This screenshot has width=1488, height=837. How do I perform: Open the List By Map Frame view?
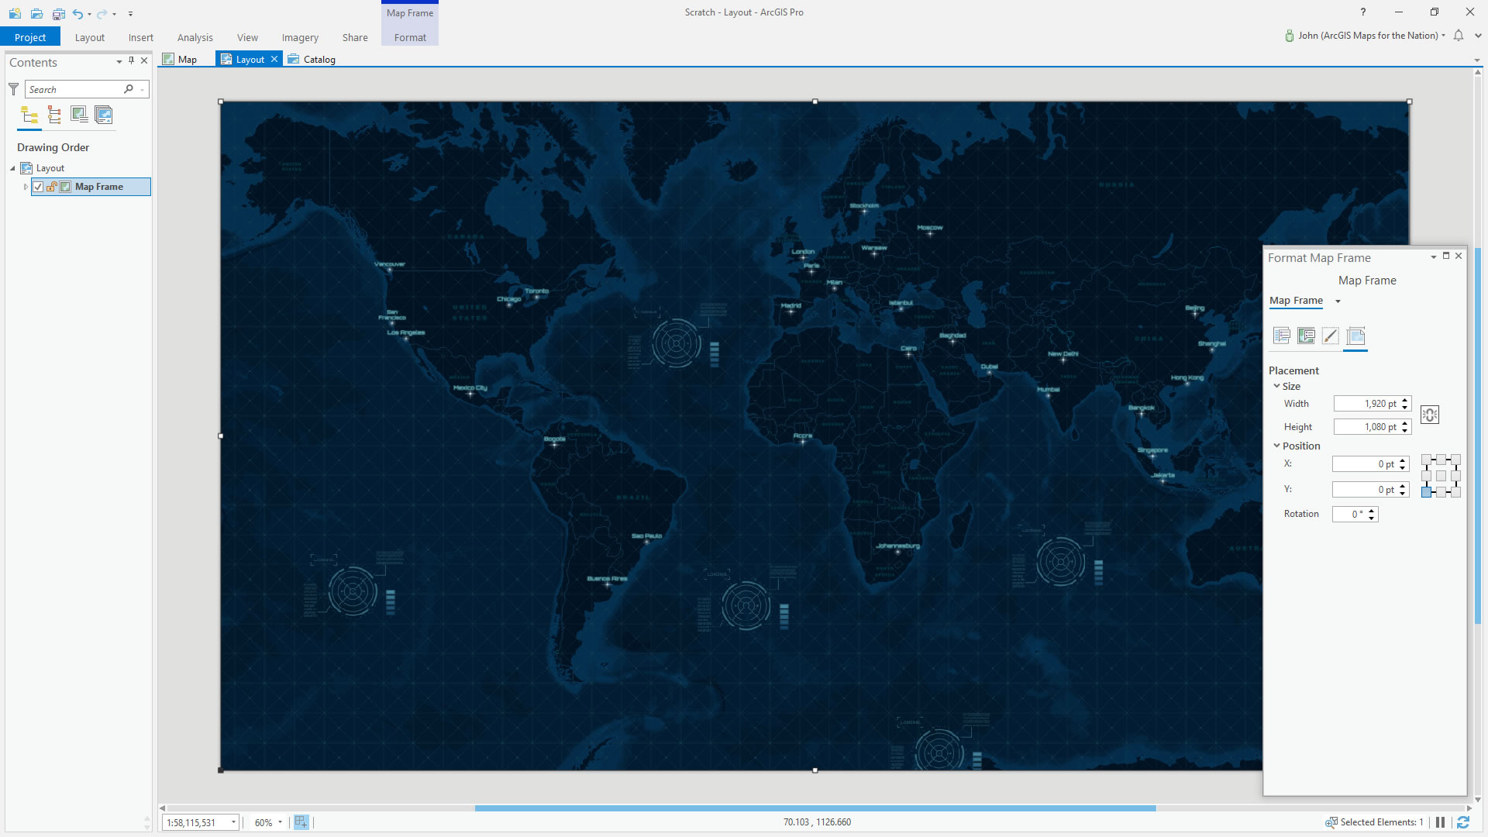pos(79,115)
